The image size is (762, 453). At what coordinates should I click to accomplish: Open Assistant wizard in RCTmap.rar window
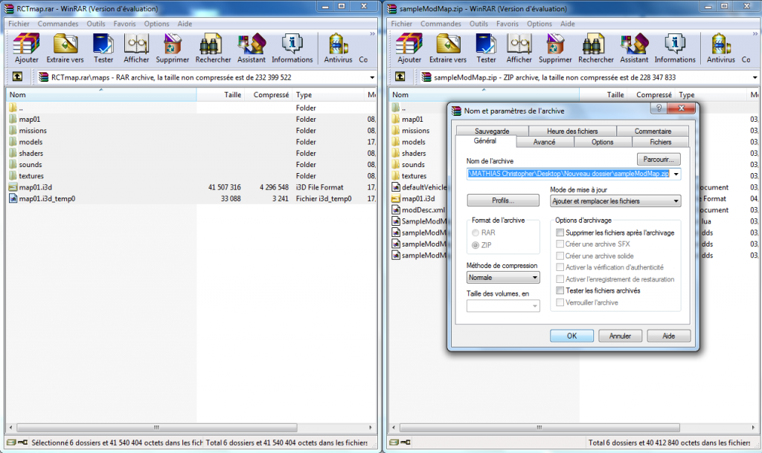click(252, 48)
